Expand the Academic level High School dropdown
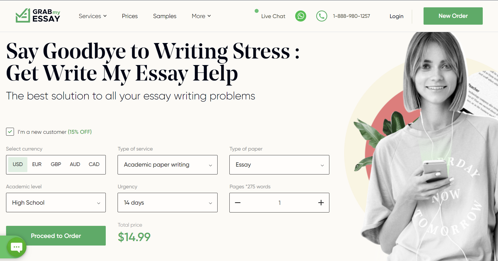Image resolution: width=498 pixels, height=261 pixels. [x=56, y=203]
